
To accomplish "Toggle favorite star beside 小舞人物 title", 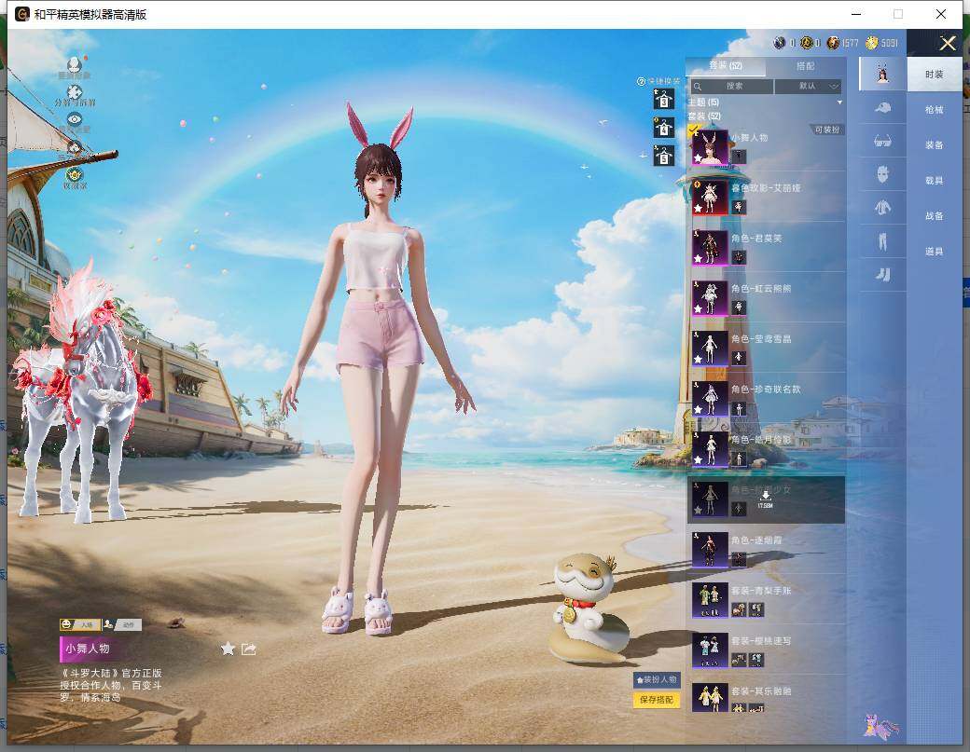I will 228,649.
